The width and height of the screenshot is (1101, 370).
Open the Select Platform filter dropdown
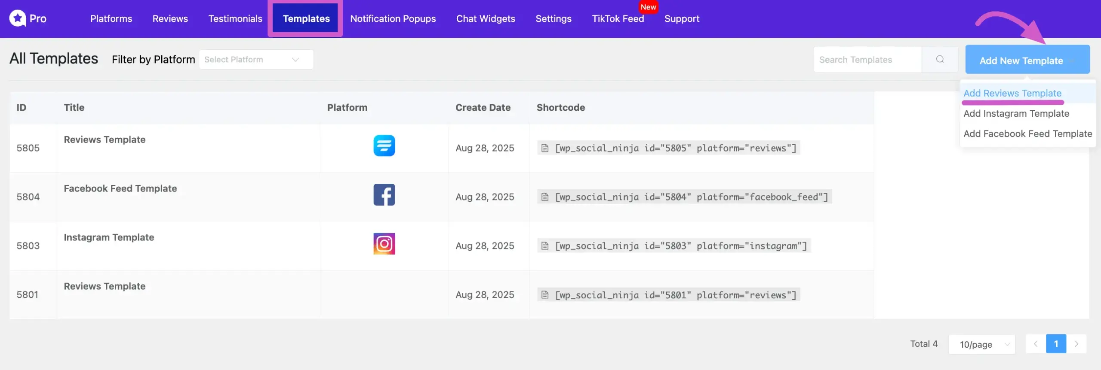coord(256,60)
